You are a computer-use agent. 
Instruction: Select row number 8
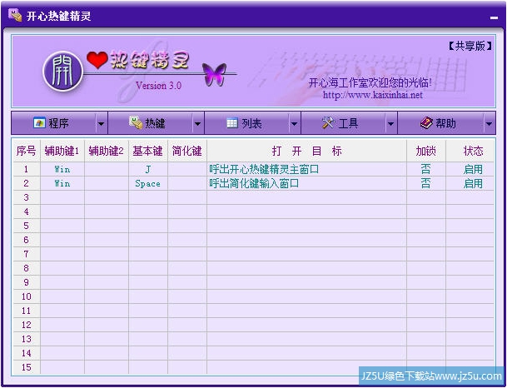click(26, 268)
